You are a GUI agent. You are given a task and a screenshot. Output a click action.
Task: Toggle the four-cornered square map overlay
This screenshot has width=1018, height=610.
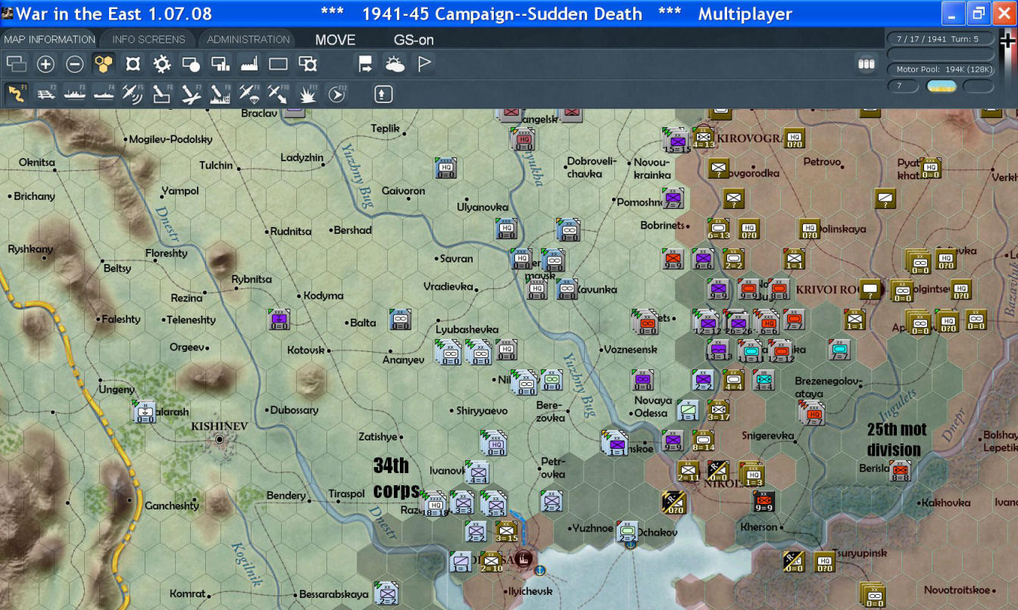pyautogui.click(x=133, y=64)
